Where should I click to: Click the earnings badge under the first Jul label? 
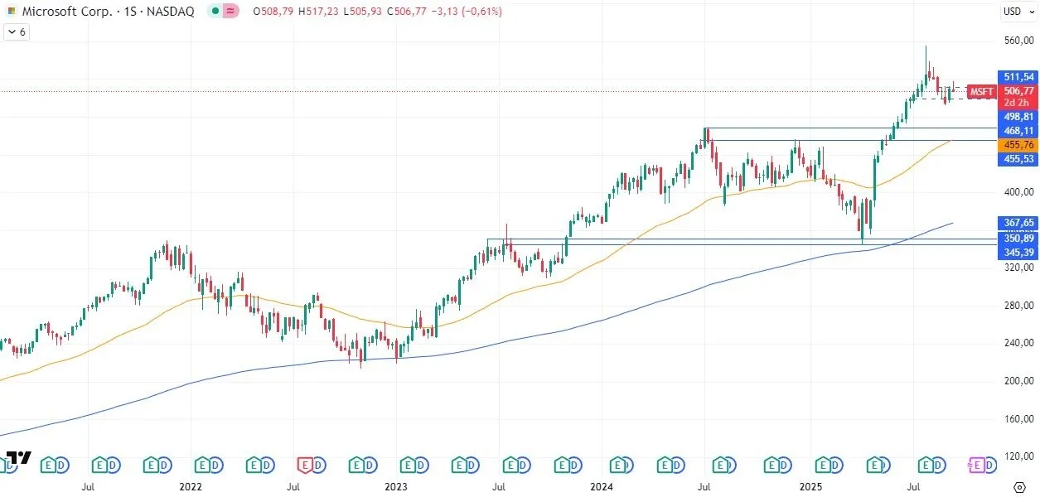tap(98, 465)
